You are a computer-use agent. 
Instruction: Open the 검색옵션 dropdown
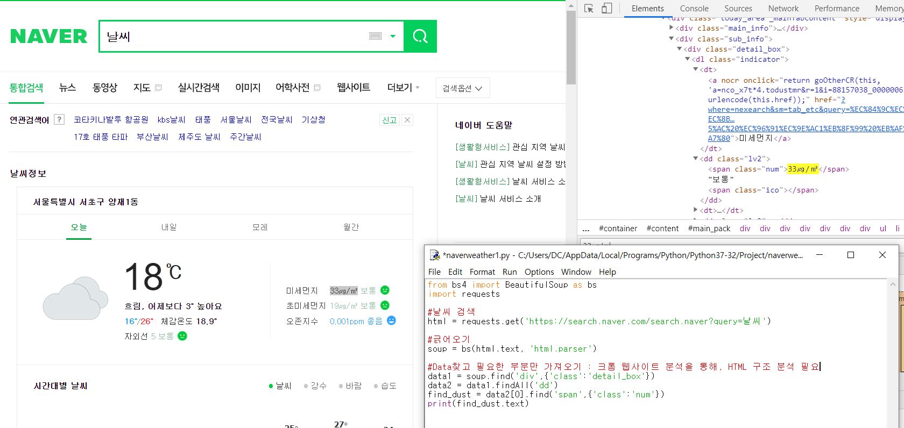[463, 88]
